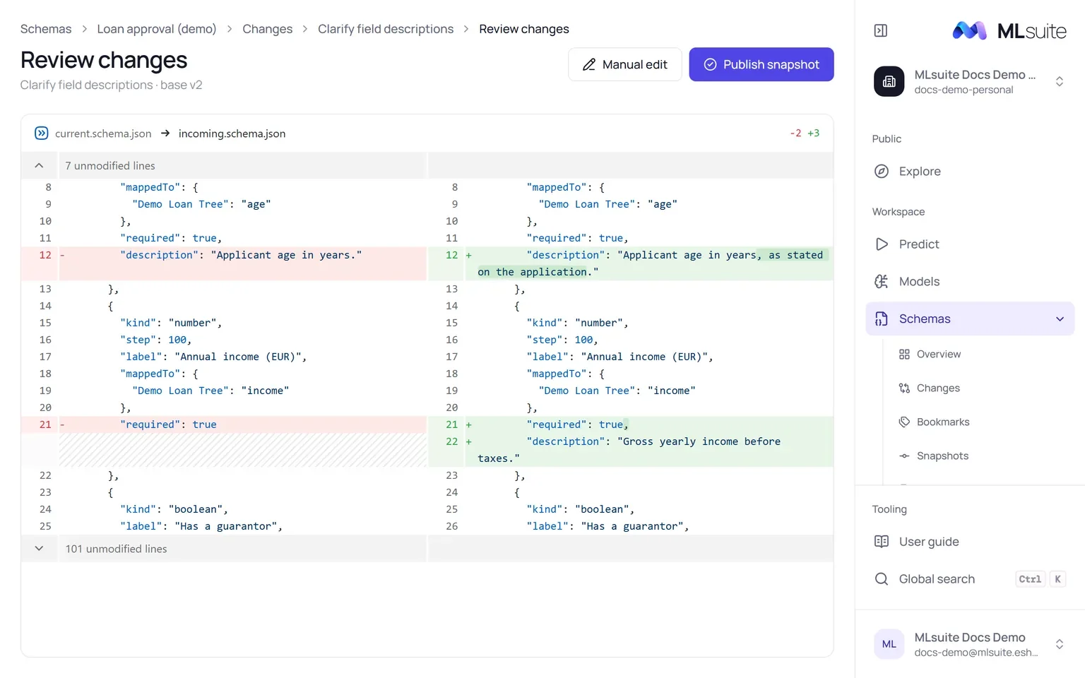This screenshot has height=678, width=1085.
Task: Open Predict in the sidebar
Action: click(970, 244)
